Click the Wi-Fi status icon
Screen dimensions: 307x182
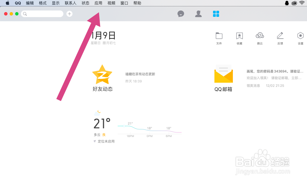302,3
